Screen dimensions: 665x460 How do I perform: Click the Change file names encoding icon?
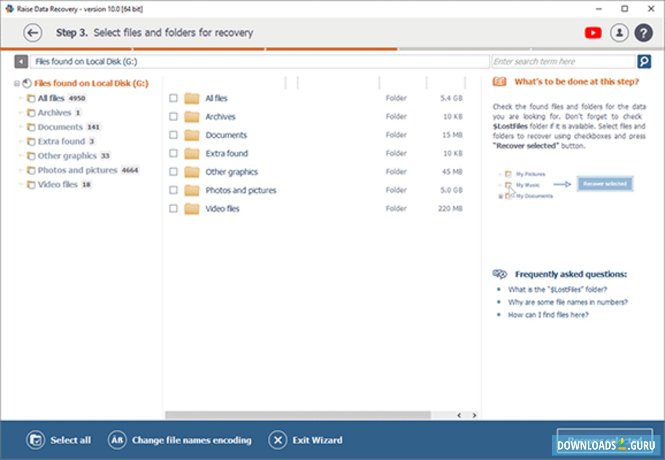[117, 440]
